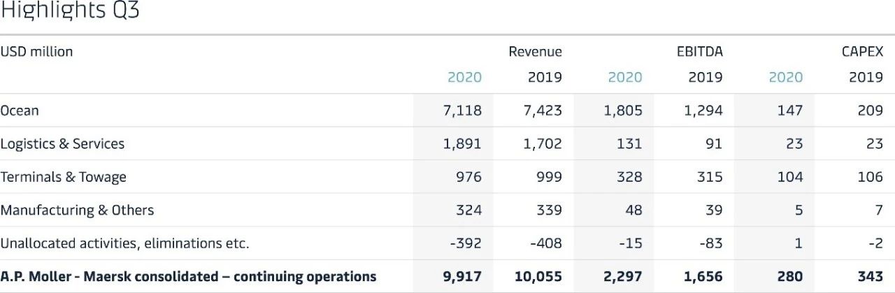The height and width of the screenshot is (293, 895).
Task: Select consolidated EBITDA total 1,656
Action: (x=703, y=277)
